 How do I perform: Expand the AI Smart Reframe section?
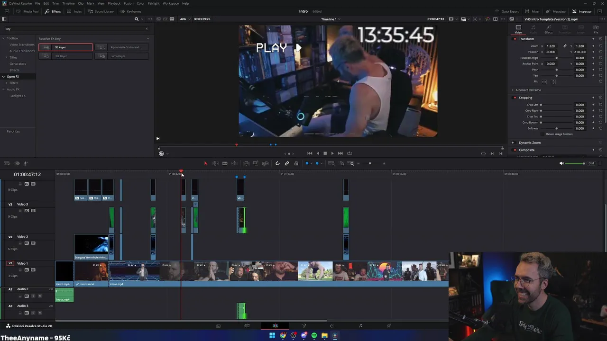(x=513, y=90)
